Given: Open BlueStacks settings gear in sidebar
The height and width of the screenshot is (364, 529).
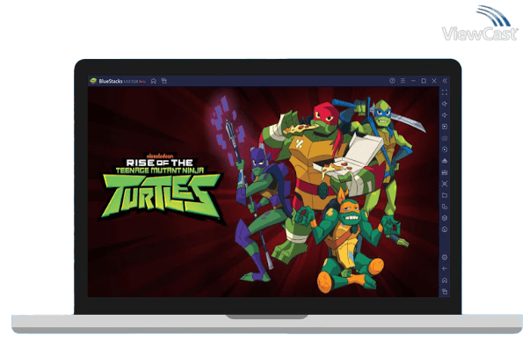Looking at the screenshot, I should [x=445, y=258].
